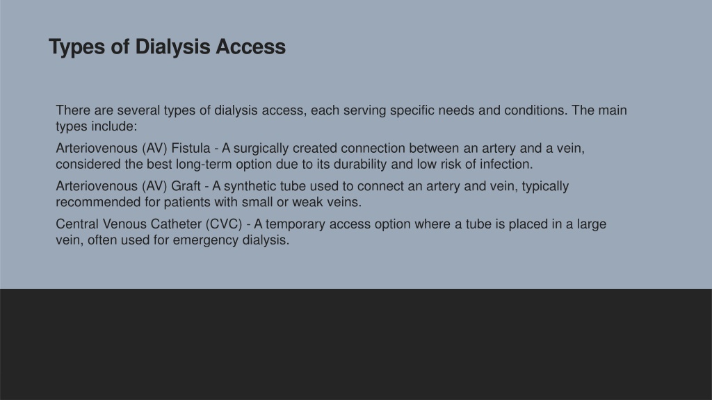Click the 'Central Venous Catheter (CVC)' text

coord(149,224)
